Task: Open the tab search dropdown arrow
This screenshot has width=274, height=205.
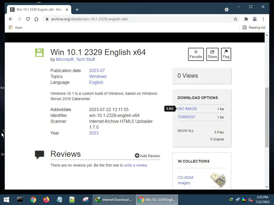Action: coord(226,10)
